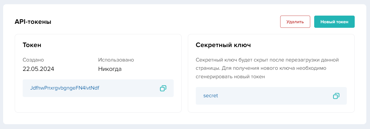Create a token with Новый токен

pos(334,22)
